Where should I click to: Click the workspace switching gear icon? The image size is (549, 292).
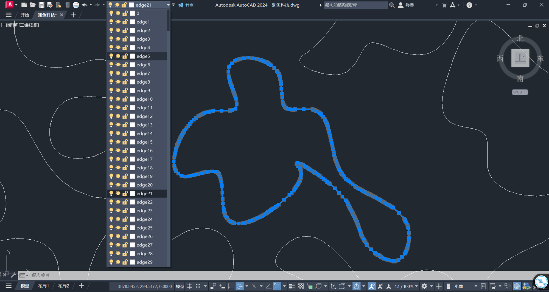tap(424, 286)
